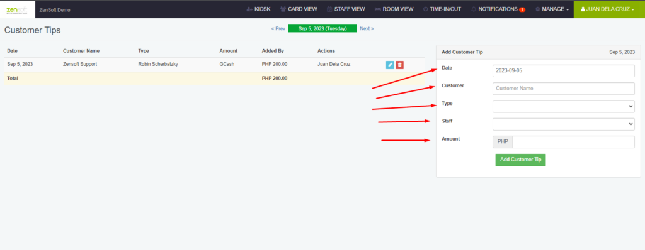Click the Room View bed icon
Image resolution: width=645 pixels, height=250 pixels.
click(378, 9)
